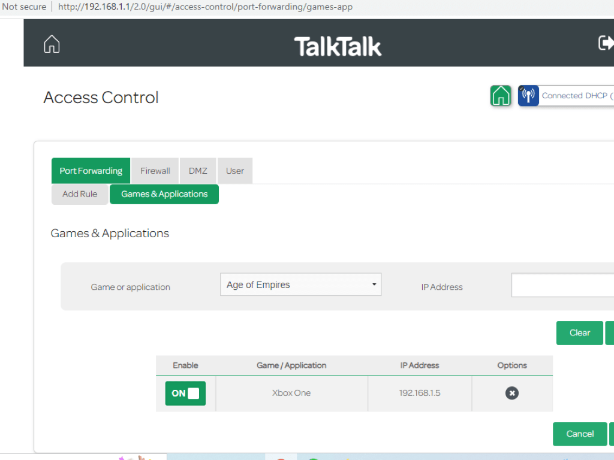The height and width of the screenshot is (460, 614).
Task: Open the Age of Empires dropdown
Action: coord(300,285)
